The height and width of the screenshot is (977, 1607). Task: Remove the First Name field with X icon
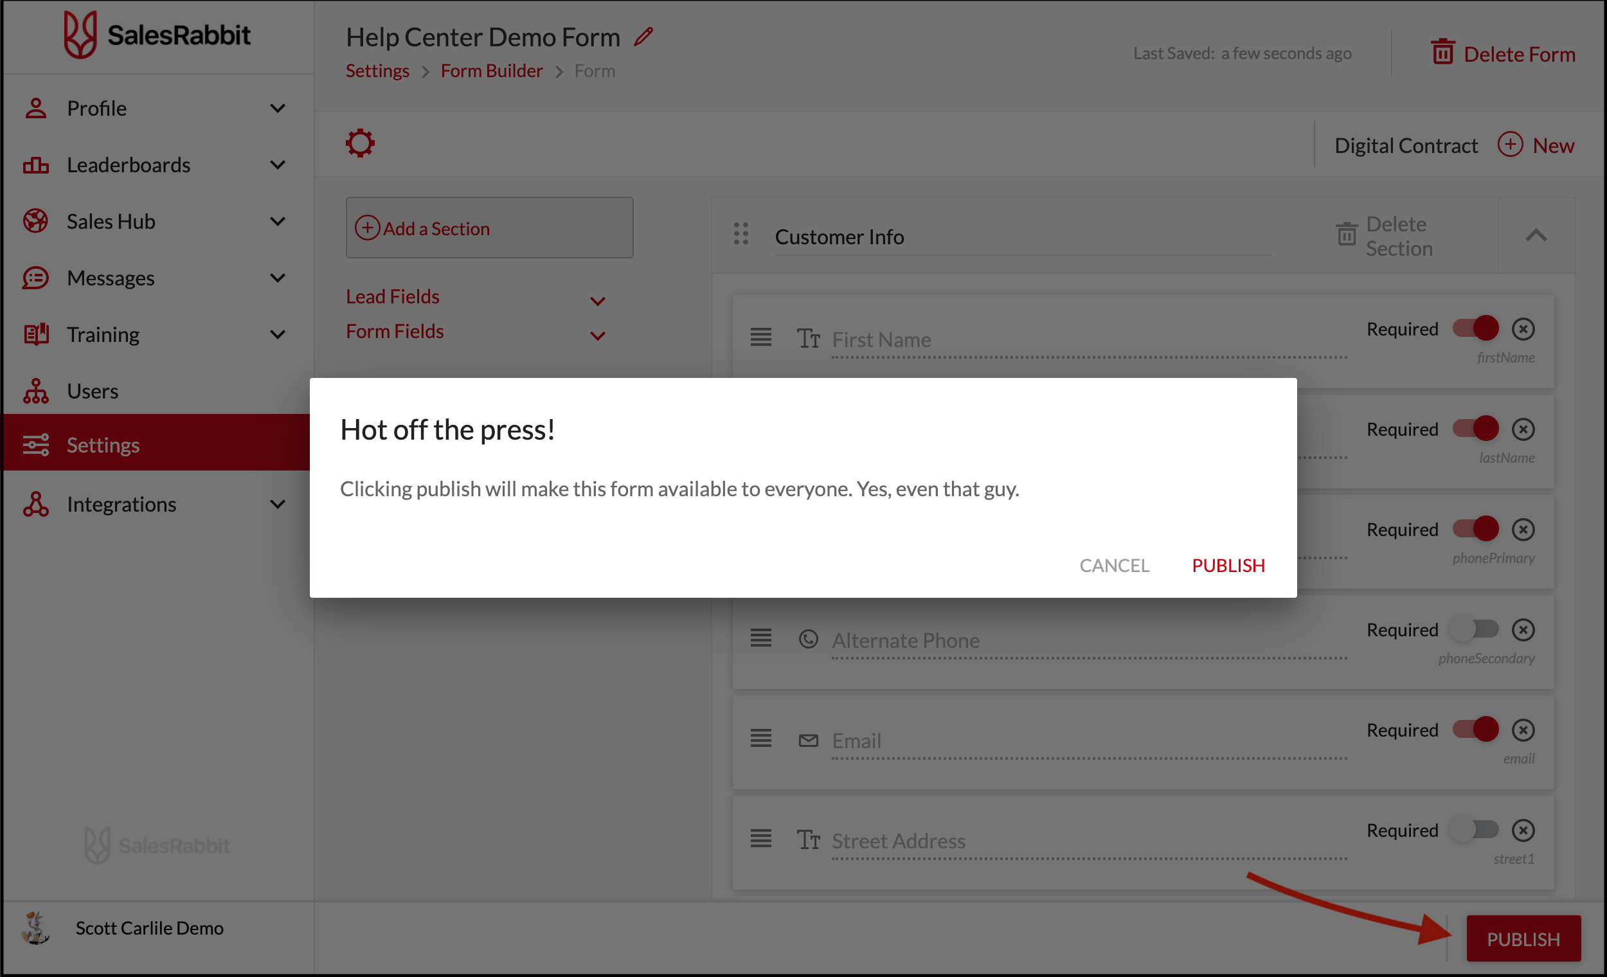(x=1523, y=329)
